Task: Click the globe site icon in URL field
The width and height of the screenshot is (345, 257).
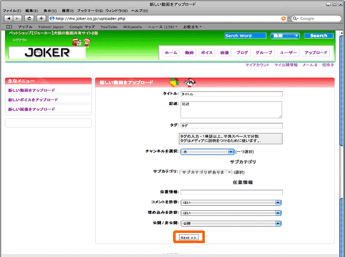Action: tap(52, 18)
